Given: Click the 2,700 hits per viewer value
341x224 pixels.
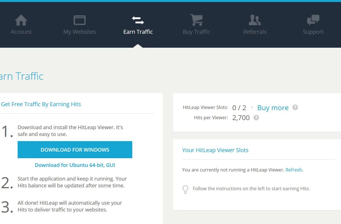Looking at the screenshot, I should tap(241, 118).
